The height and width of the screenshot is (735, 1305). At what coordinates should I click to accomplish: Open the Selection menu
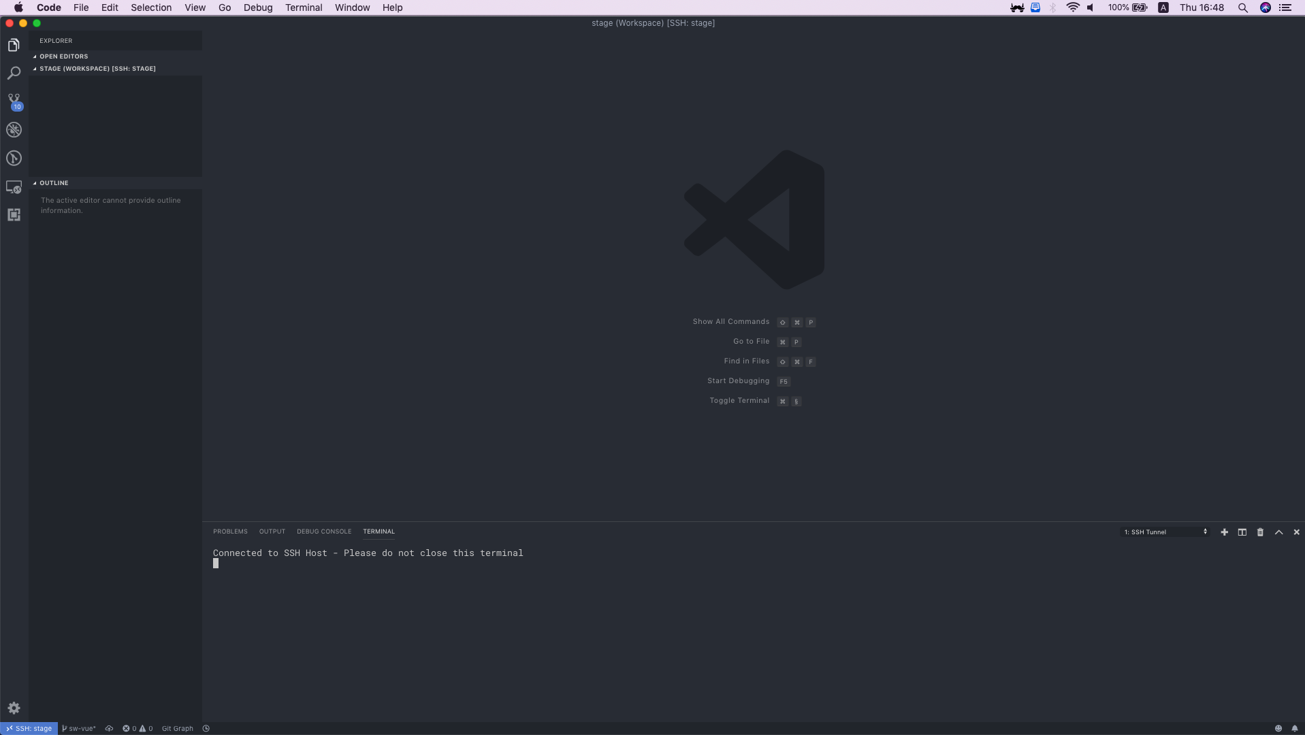151,7
